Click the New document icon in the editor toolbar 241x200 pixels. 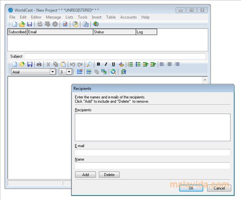tap(15, 64)
